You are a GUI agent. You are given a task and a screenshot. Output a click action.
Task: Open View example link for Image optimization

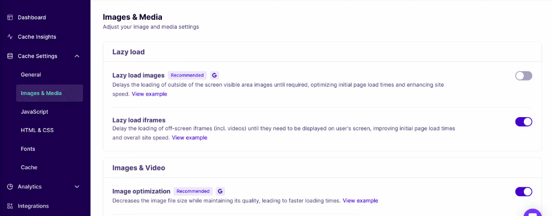point(360,201)
